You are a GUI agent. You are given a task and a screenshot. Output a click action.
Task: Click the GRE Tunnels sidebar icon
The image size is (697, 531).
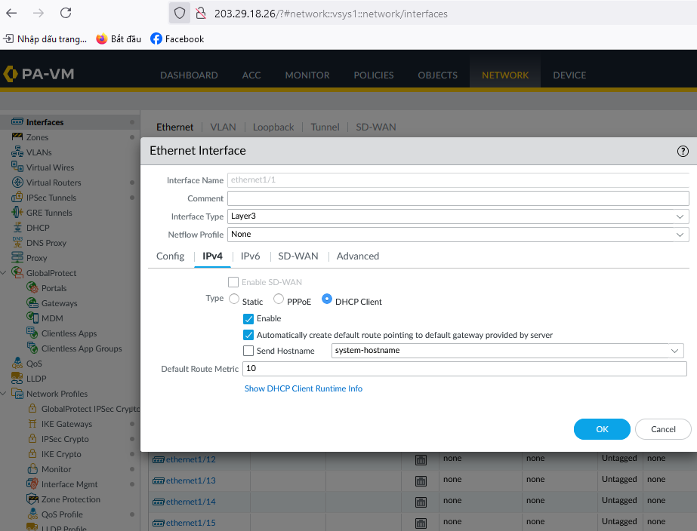tap(17, 213)
